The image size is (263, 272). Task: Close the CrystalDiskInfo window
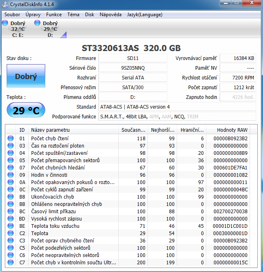(x=252, y=3)
